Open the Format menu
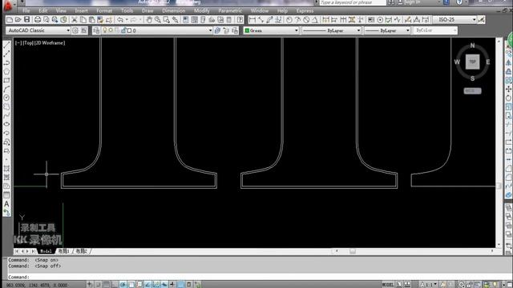The height and width of the screenshot is (288, 513). (x=104, y=10)
